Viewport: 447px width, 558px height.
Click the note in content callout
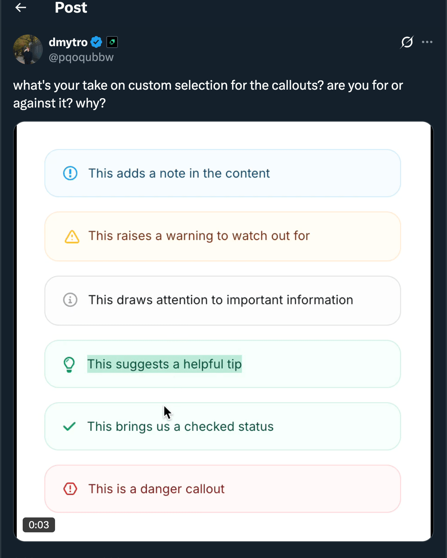(222, 173)
